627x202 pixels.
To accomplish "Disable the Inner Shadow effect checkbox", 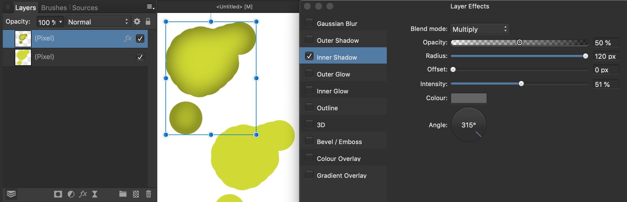I will coord(309,56).
